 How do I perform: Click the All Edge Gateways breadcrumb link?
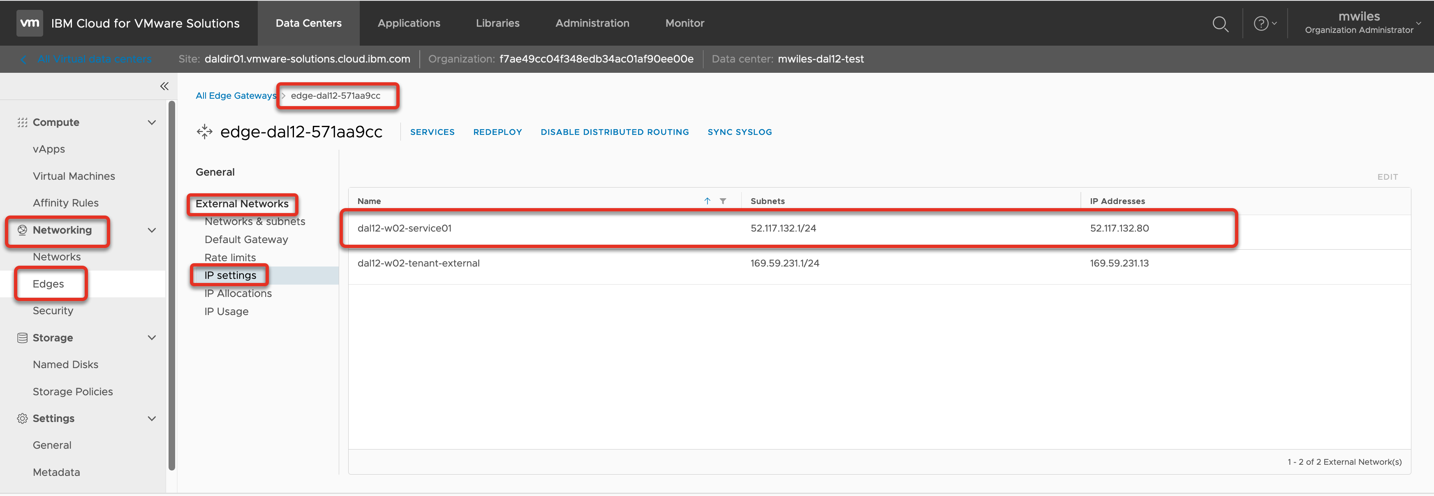point(236,96)
